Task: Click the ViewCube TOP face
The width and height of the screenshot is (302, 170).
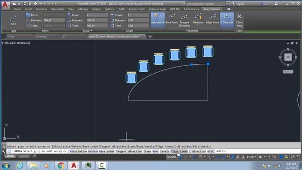Action: tap(288, 57)
